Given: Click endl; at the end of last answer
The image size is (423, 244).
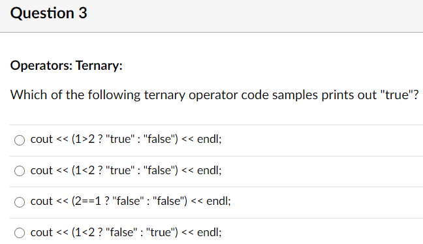Looking at the screenshot, I should (x=210, y=232).
